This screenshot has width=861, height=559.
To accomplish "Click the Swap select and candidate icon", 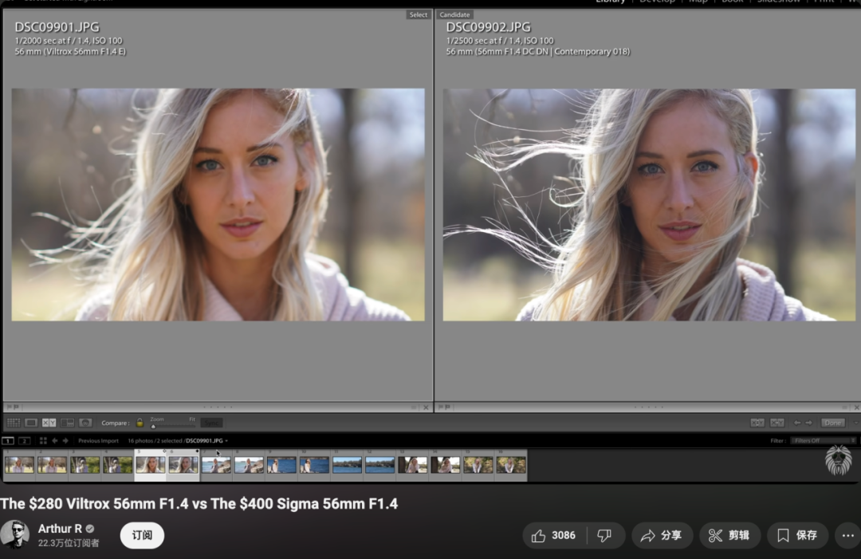I will point(757,423).
